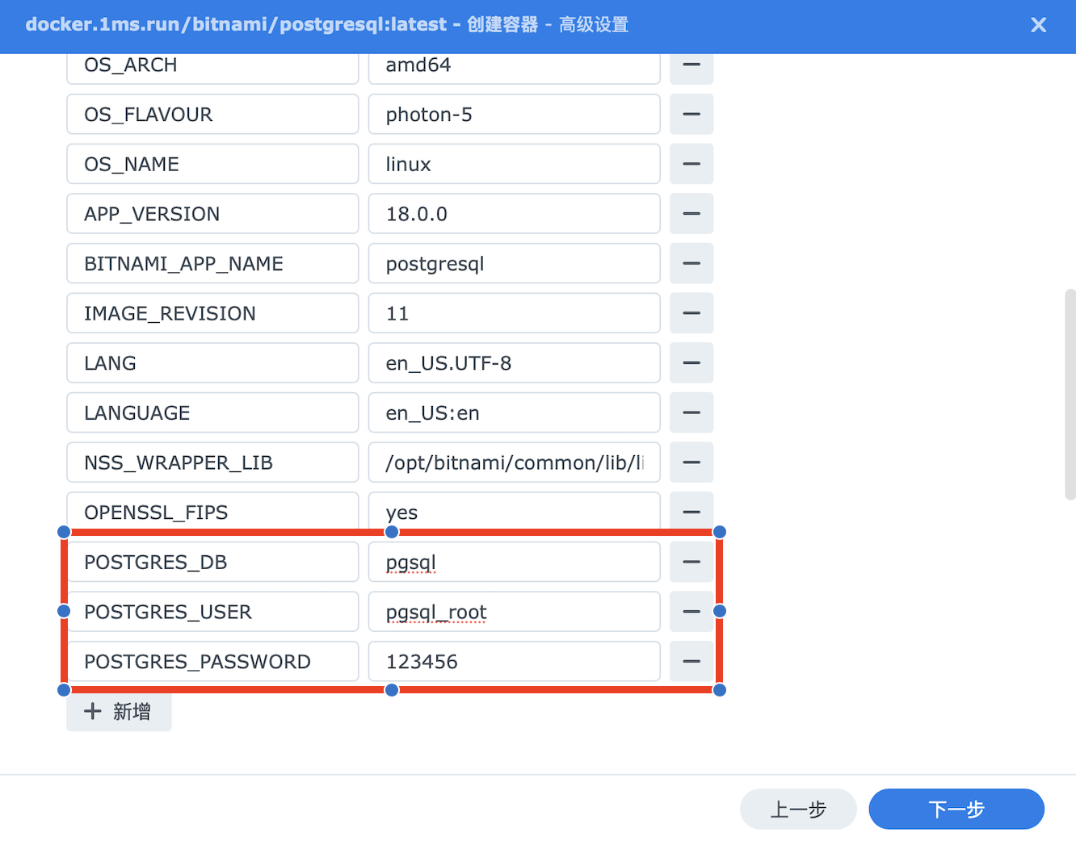1076x841 pixels.
Task: Remove the OS_FLAVOUR variable row
Action: pyautogui.click(x=691, y=115)
